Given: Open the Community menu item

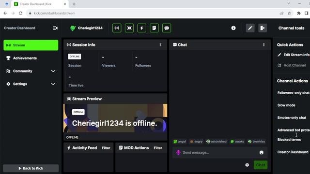Looking at the screenshot, I should click(31, 71).
